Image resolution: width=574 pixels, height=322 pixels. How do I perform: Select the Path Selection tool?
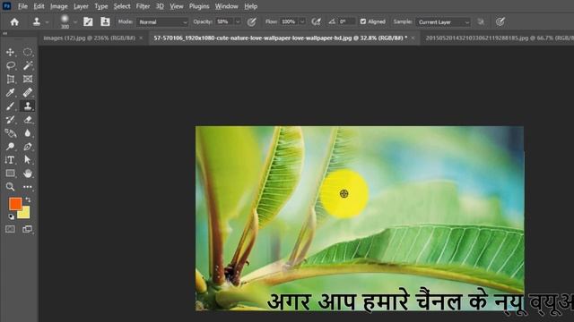28,160
